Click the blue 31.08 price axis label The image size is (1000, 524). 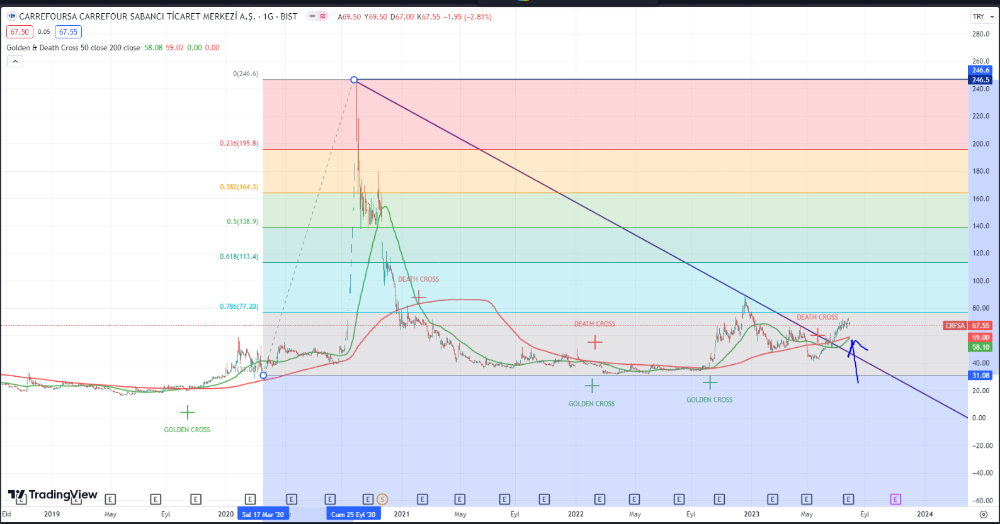click(x=980, y=376)
